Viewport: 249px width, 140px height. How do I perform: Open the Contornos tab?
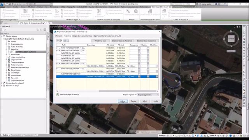[105, 36]
